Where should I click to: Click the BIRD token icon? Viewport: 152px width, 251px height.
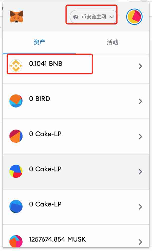[16, 101]
